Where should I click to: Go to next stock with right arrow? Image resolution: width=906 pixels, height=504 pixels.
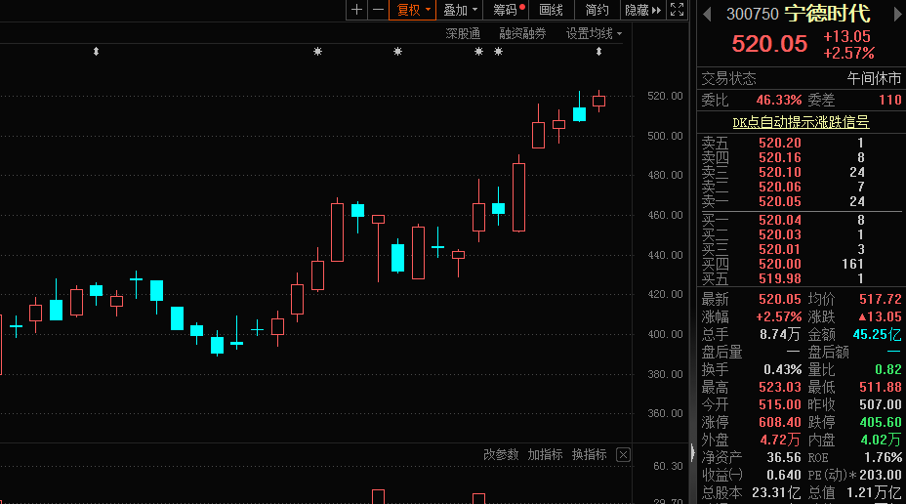click(x=894, y=14)
